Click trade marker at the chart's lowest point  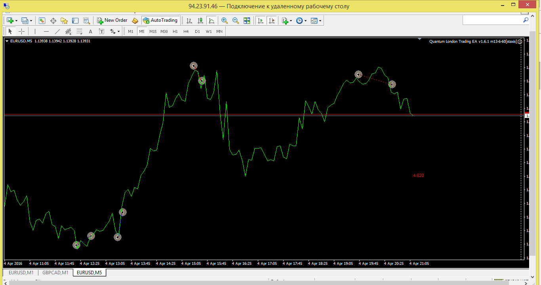point(76,245)
